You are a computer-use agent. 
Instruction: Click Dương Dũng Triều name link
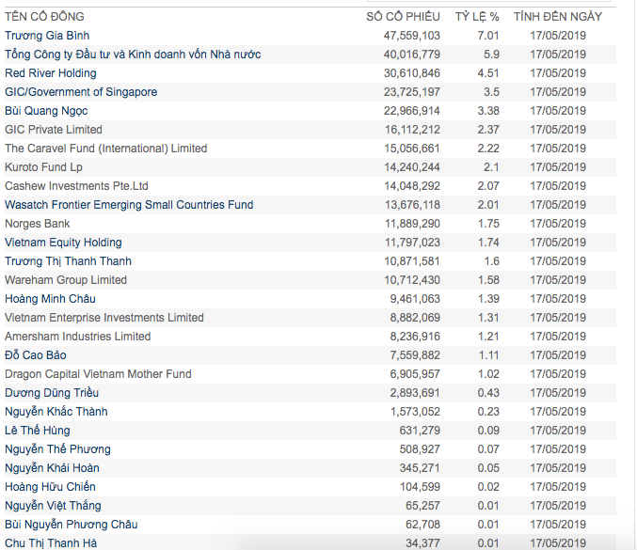point(52,393)
